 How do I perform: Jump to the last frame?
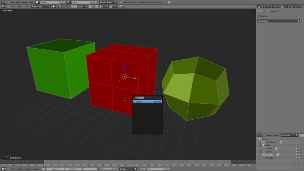click(117, 169)
